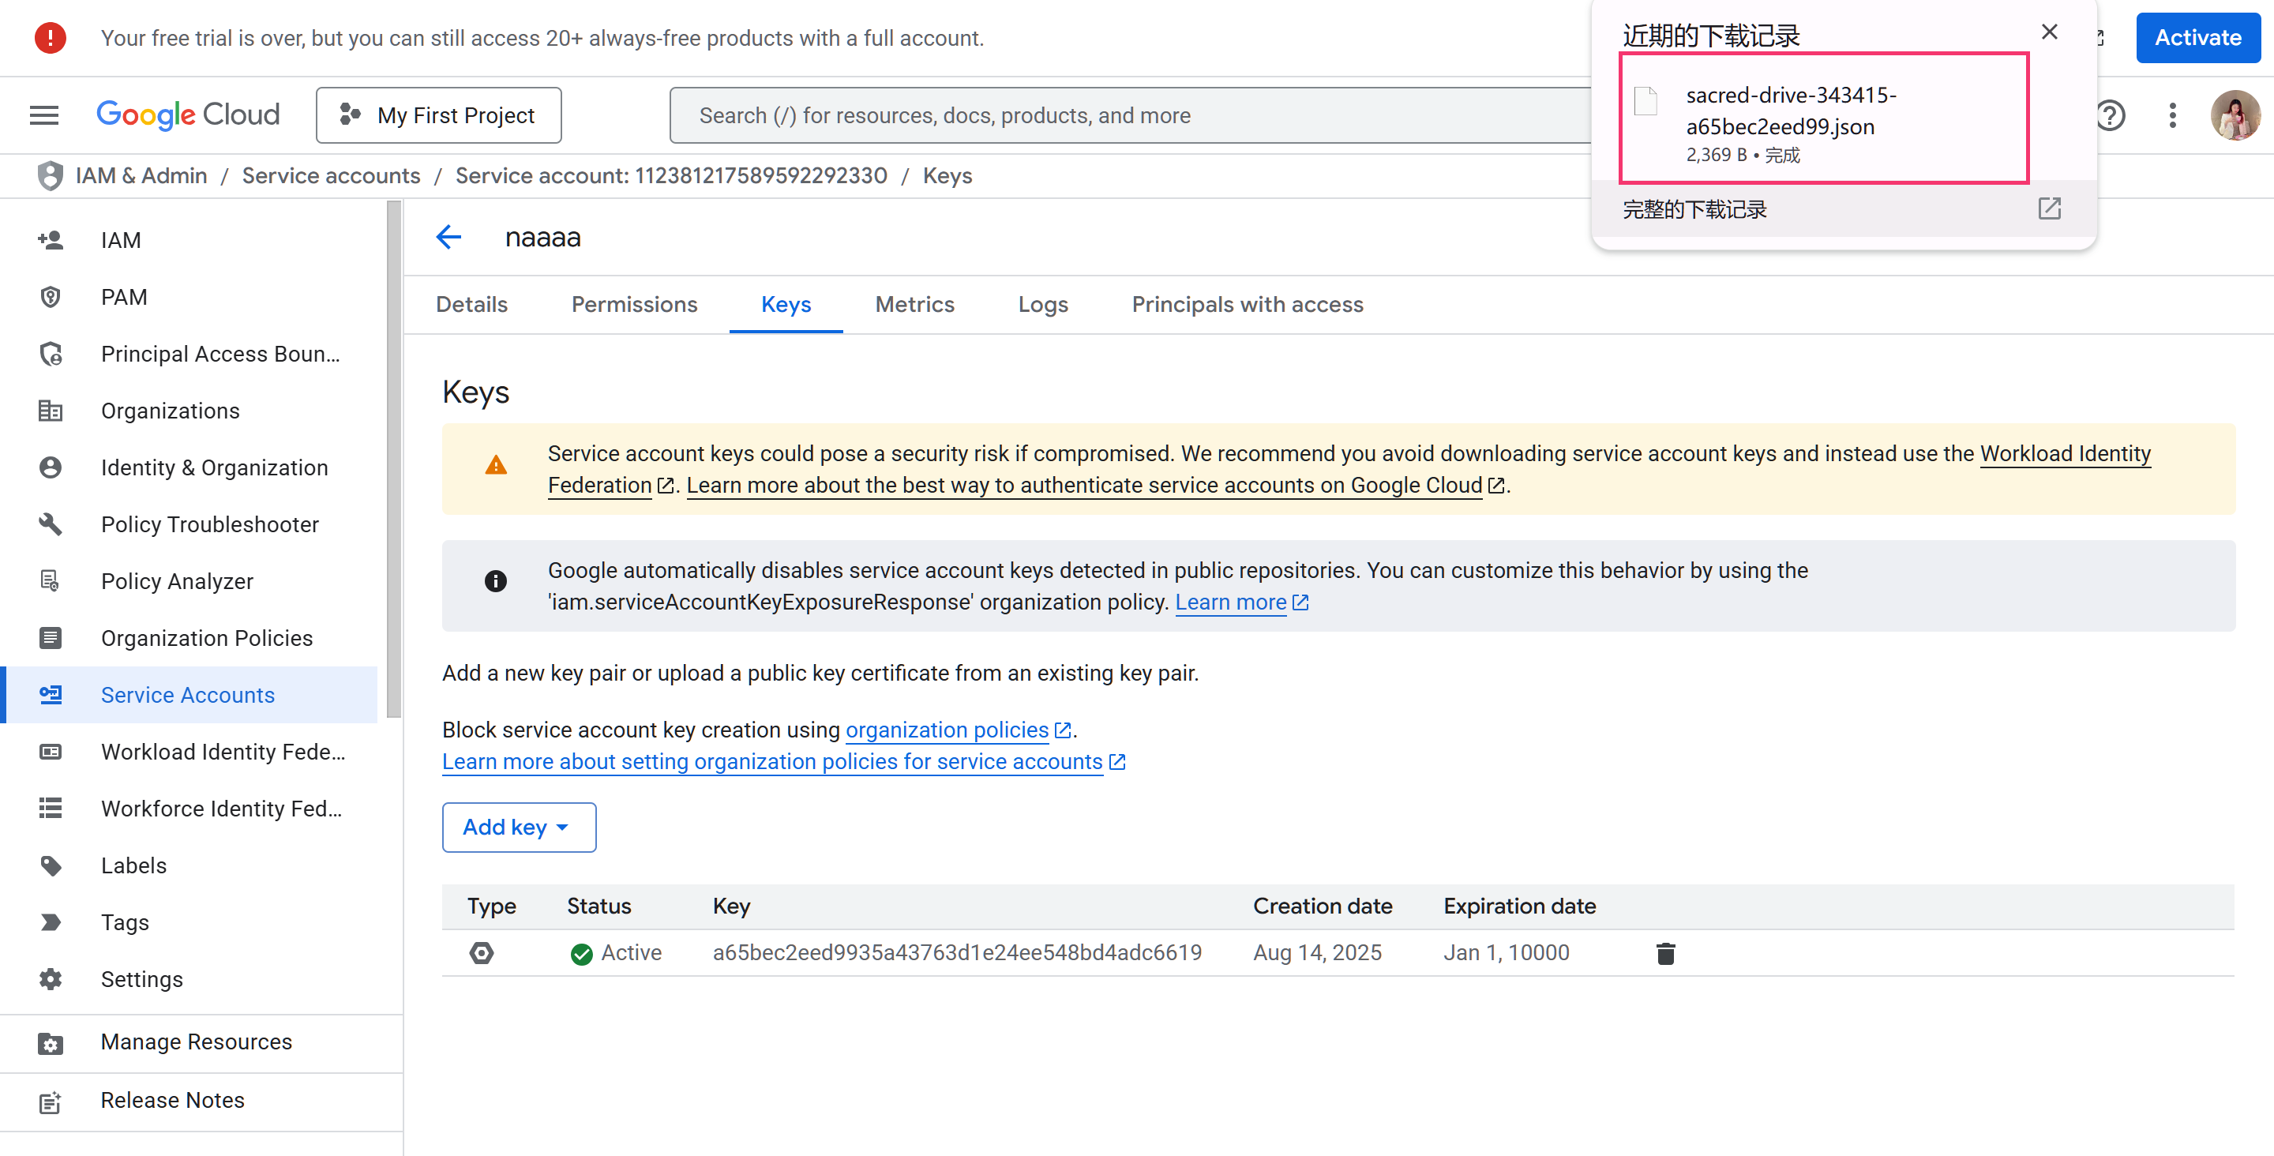Open the user profile avatar
The width and height of the screenshot is (2274, 1156).
pos(2235,114)
